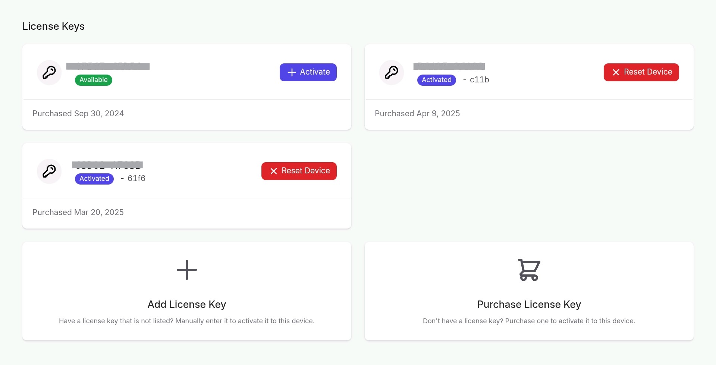Click the redacted key purchased Apr 9, 2025
Screen dimensions: 716x365
tap(449, 66)
